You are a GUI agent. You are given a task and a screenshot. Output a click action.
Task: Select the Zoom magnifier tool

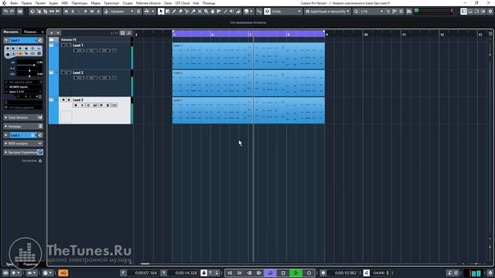tap(207, 12)
